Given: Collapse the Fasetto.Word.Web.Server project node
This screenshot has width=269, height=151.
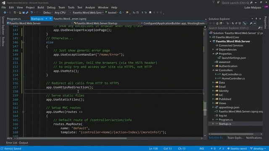Looking at the screenshot, I should 211,41.
